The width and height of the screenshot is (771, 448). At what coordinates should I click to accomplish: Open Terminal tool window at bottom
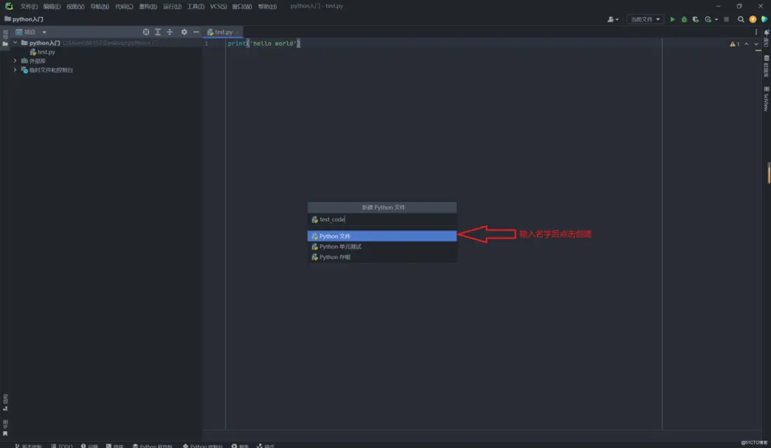(x=114, y=445)
